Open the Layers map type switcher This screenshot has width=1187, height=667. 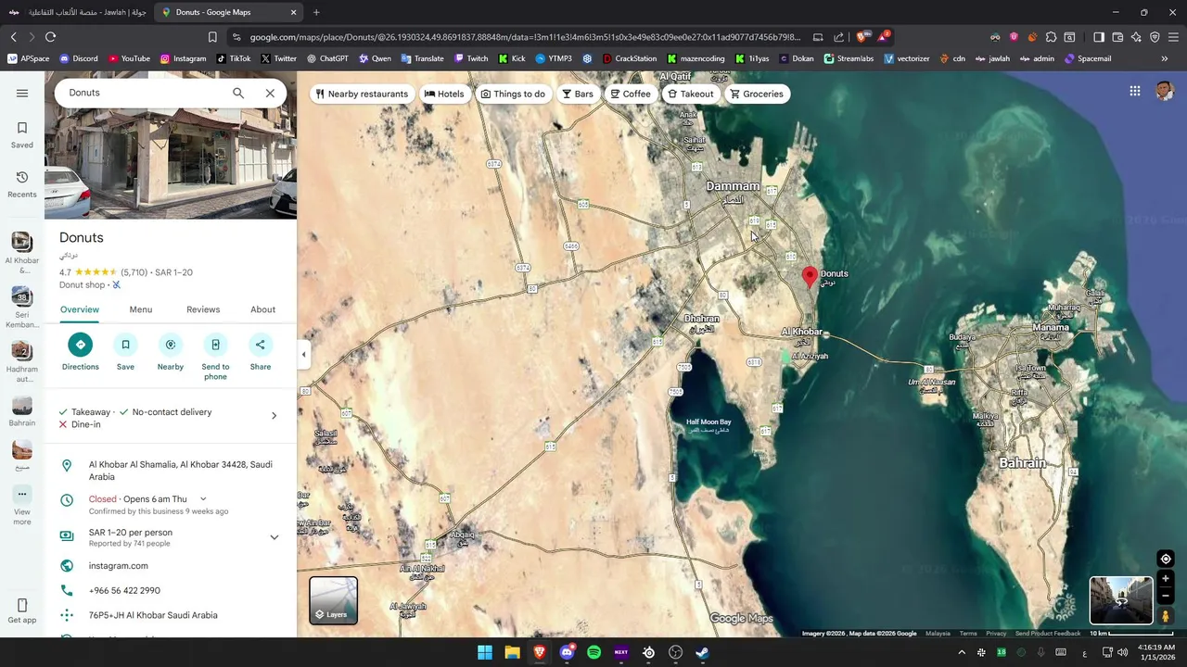click(x=333, y=600)
